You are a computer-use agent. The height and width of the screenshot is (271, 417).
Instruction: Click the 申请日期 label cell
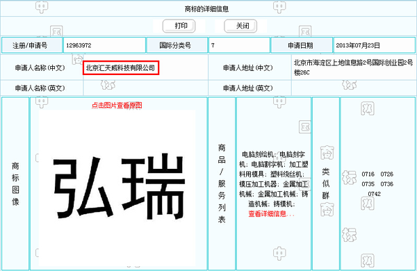click(302, 45)
